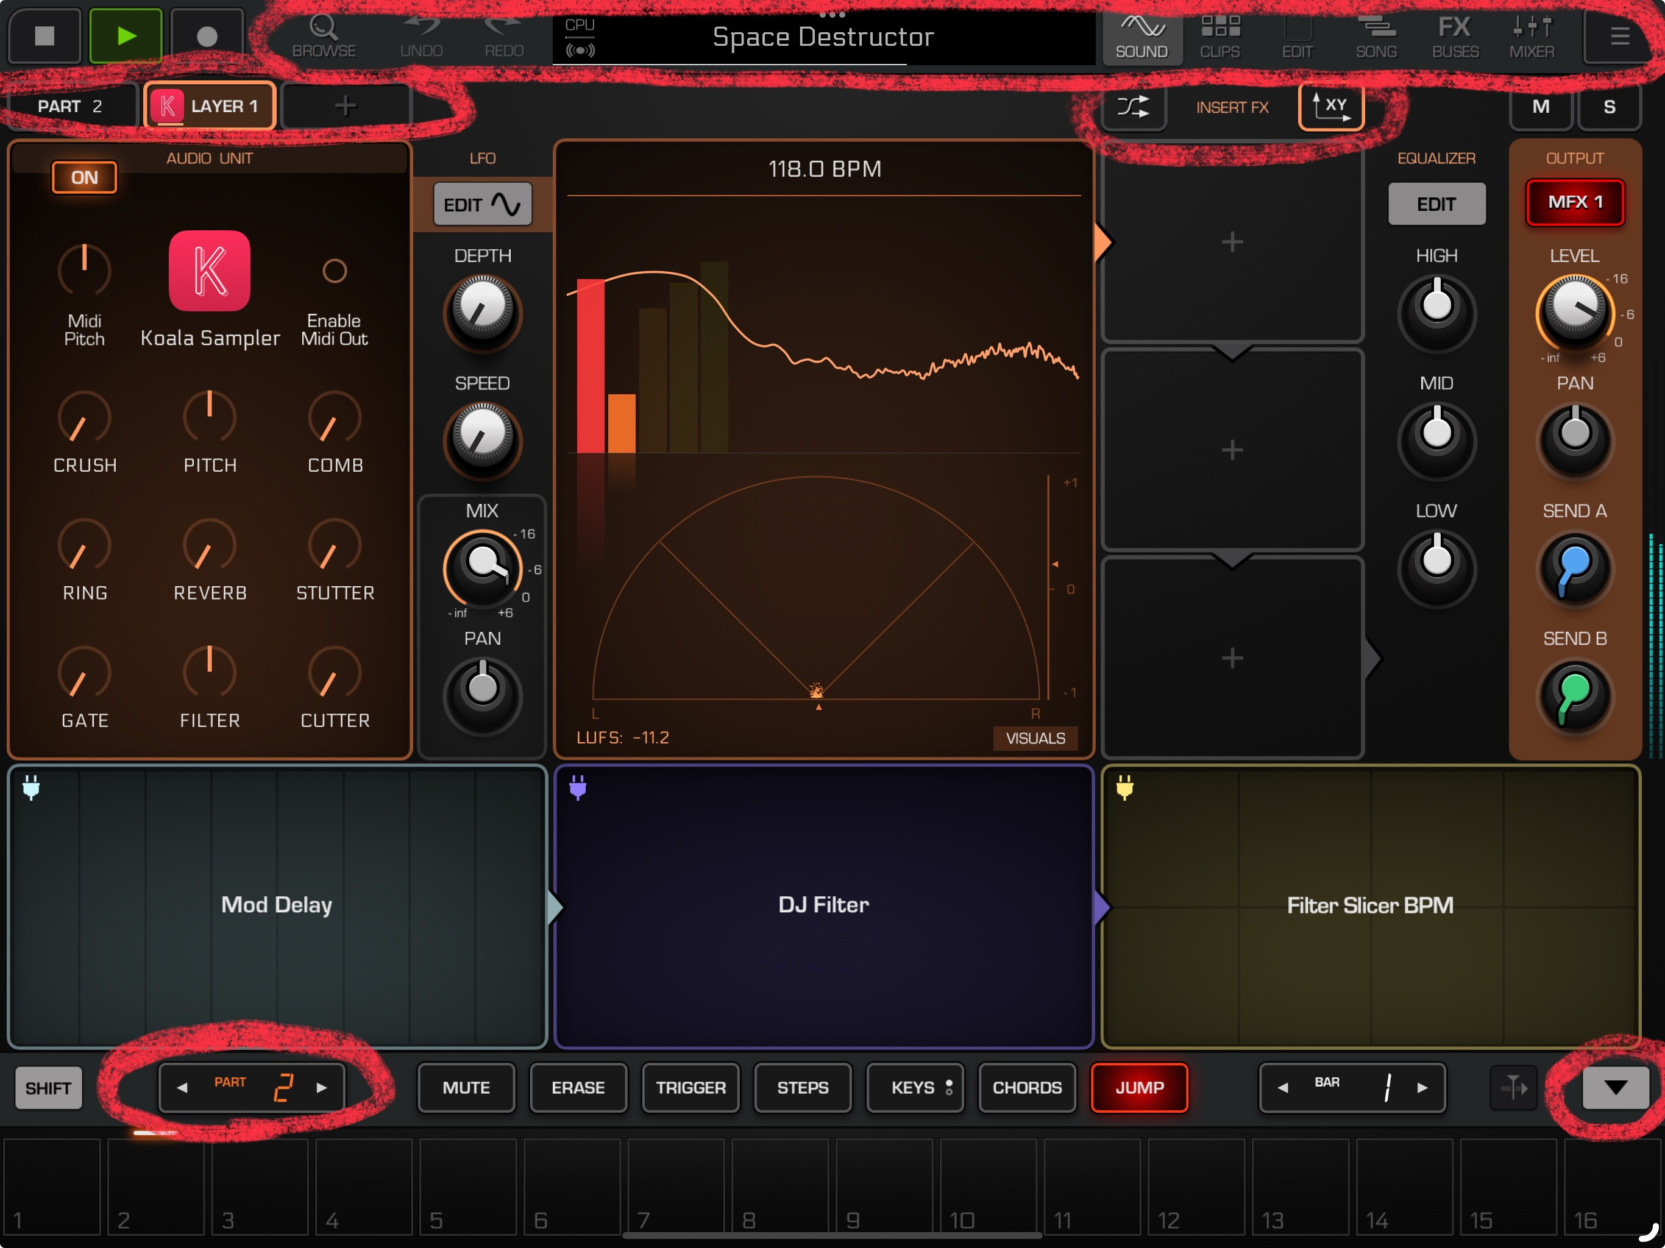Viewport: 1665px width, 1248px height.
Task: Collapse panel with the down-arrow button
Action: [x=1615, y=1088]
